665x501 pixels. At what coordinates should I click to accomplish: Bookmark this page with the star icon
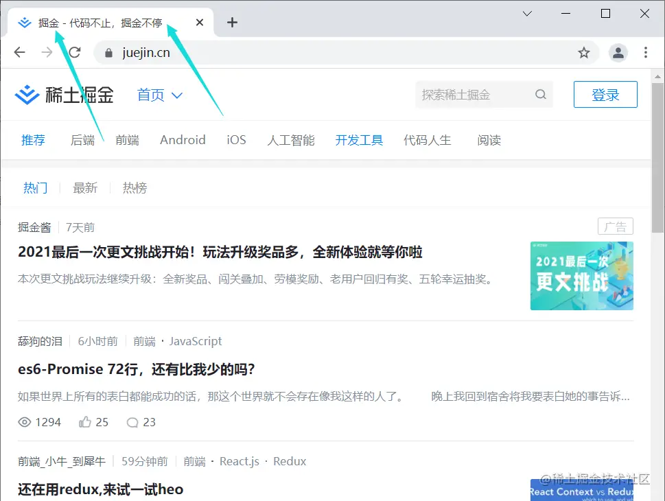coord(583,53)
